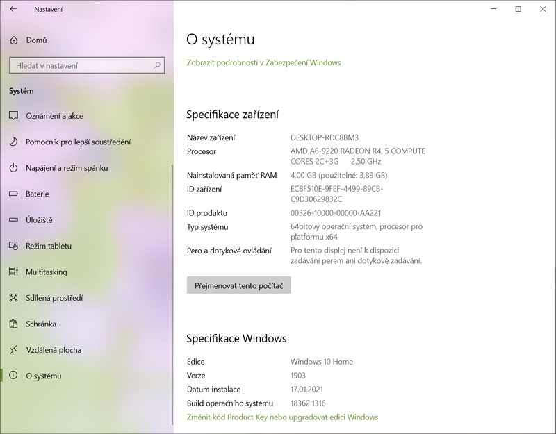The height and width of the screenshot is (434, 556).
Task: Click Změnit kód Product Key link
Action: pos(282,417)
